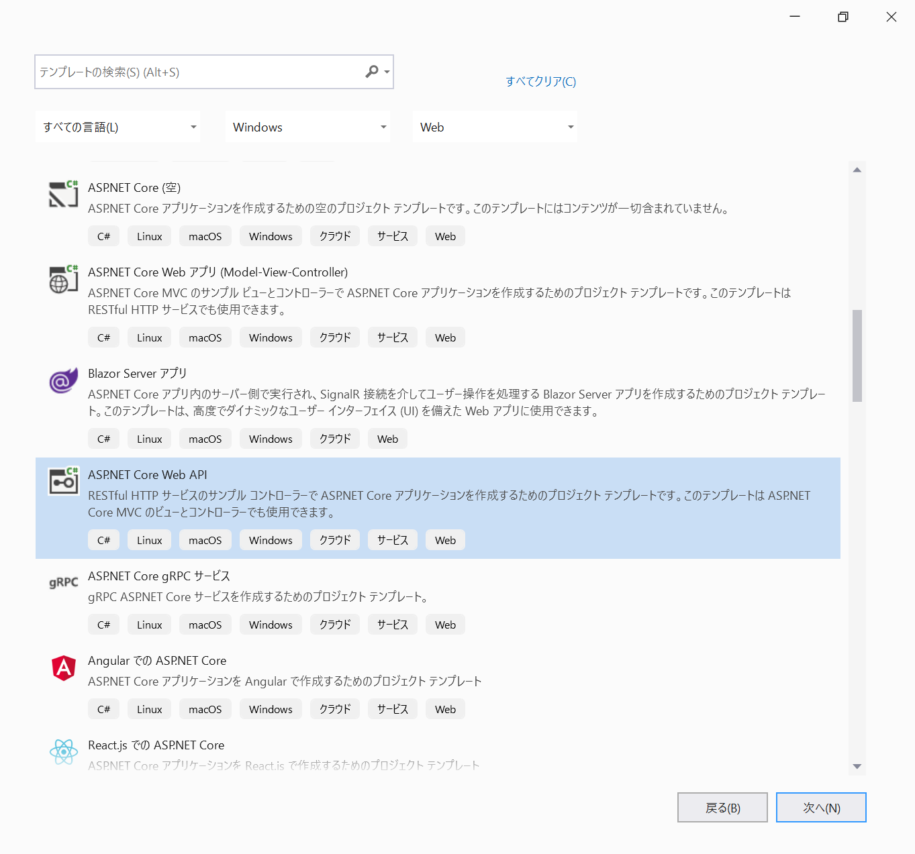Click the 次へ(N) next button
This screenshot has height=854, width=915.
821,808
